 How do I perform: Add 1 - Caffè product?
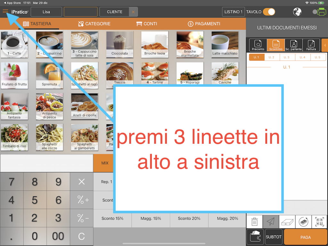click(x=14, y=45)
